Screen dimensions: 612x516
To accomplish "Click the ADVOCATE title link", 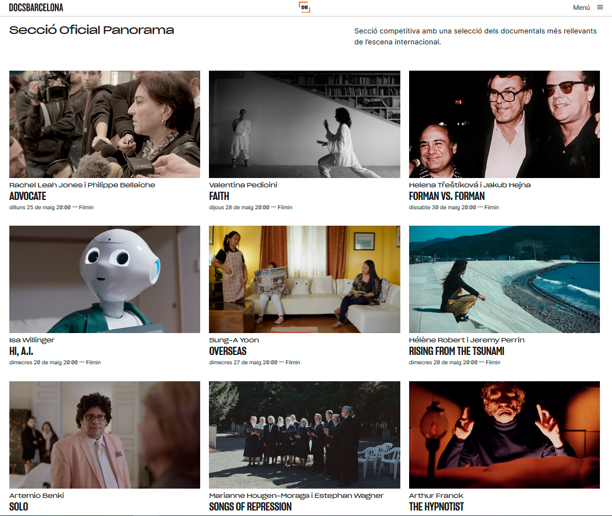I will pyautogui.click(x=28, y=196).
